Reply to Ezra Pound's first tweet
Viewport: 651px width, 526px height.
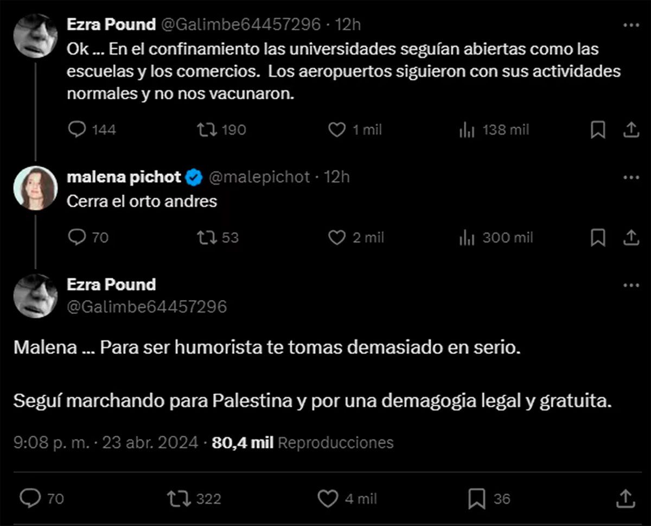point(78,130)
